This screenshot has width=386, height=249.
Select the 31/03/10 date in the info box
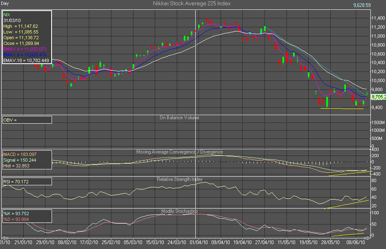tap(12, 20)
